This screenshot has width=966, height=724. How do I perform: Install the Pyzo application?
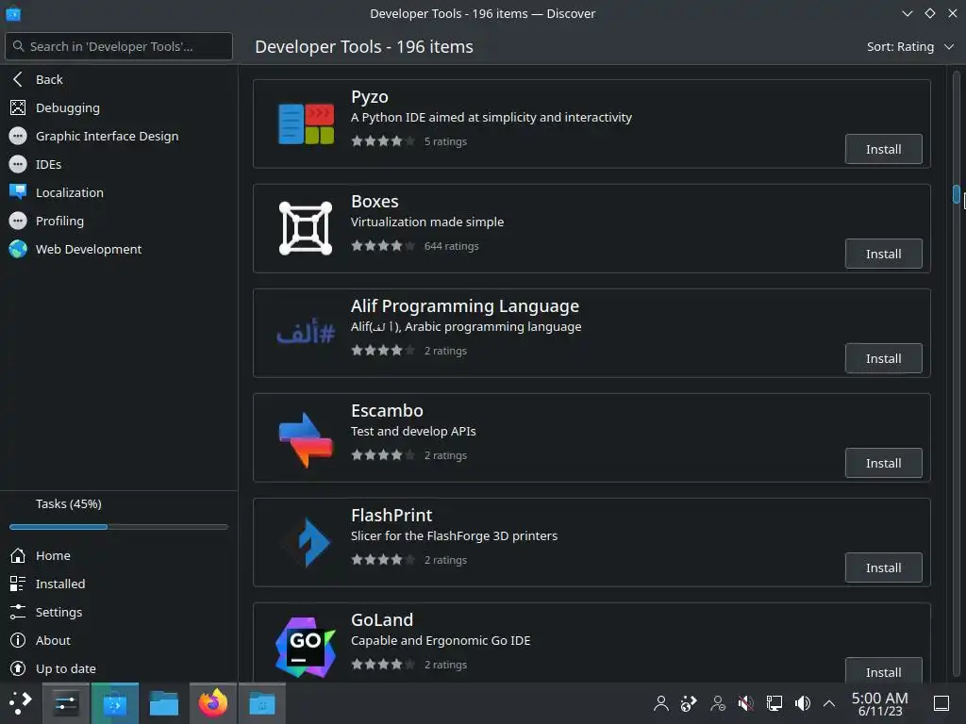coord(883,149)
